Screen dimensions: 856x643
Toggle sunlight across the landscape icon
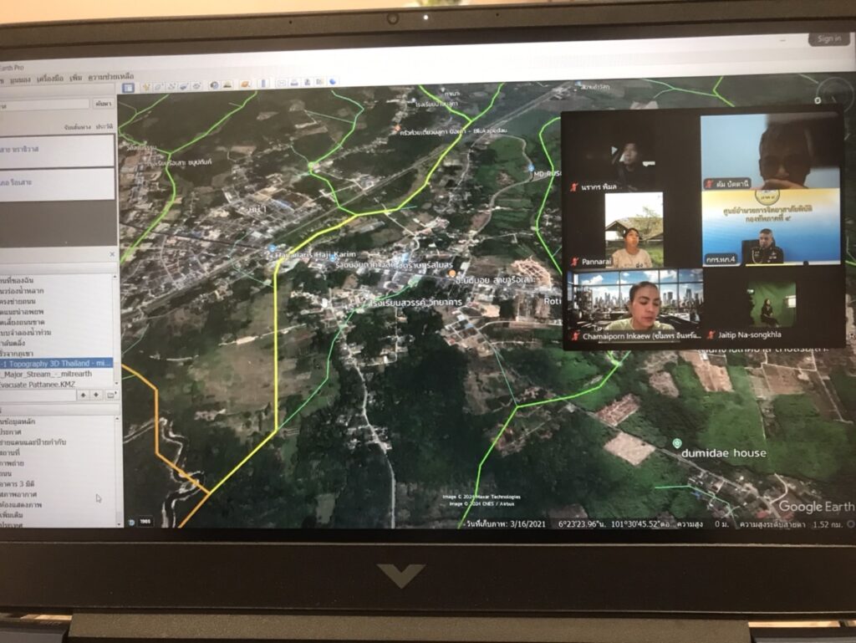click(227, 84)
